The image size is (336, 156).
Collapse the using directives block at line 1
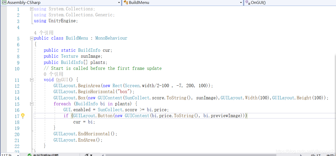(32, 9)
